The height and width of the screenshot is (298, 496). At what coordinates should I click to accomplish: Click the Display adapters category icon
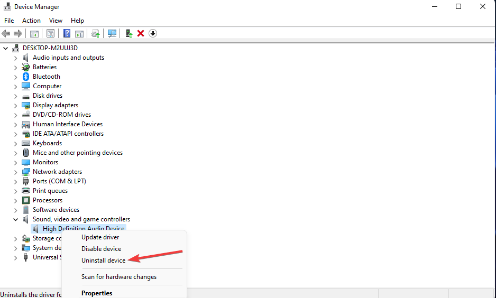(25, 105)
